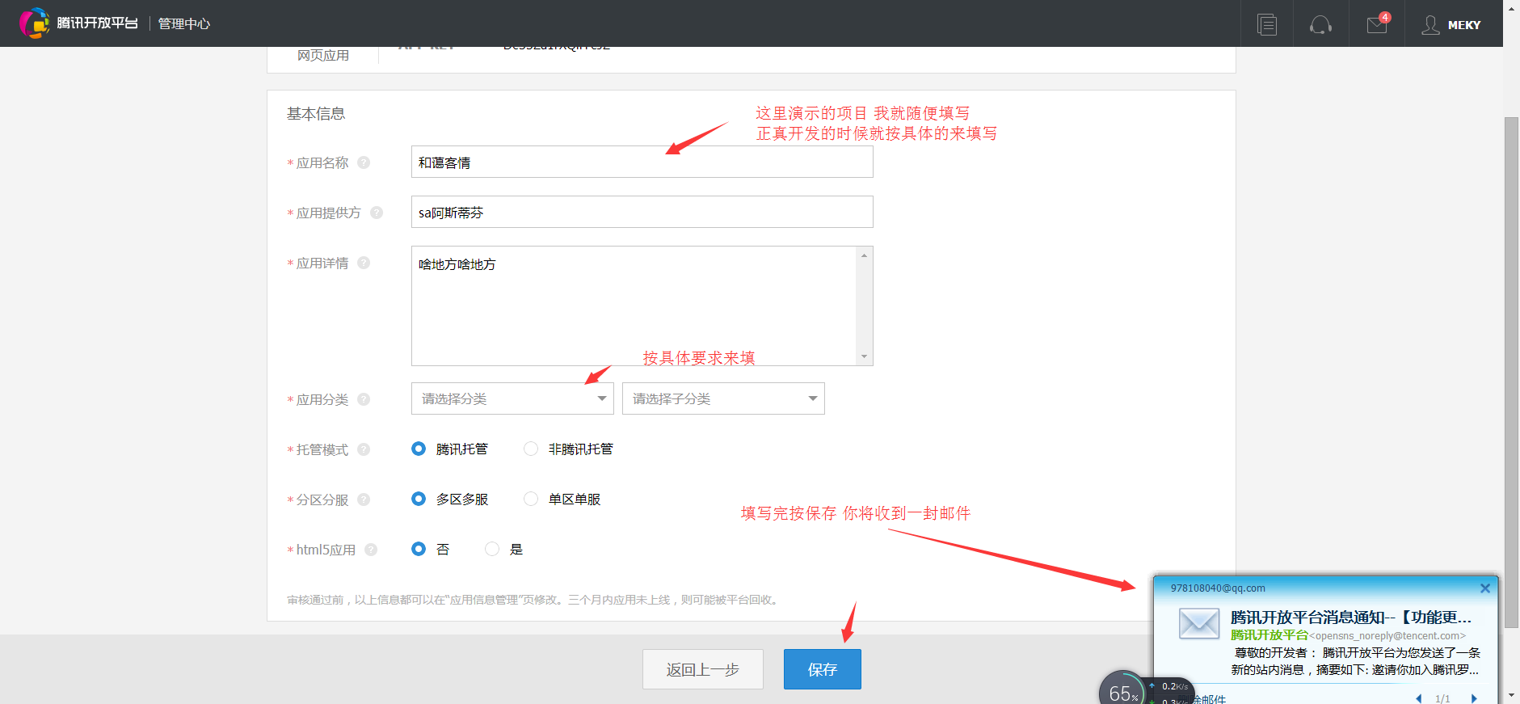Click the 应用名称 input field
The width and height of the screenshot is (1520, 704).
coord(642,162)
